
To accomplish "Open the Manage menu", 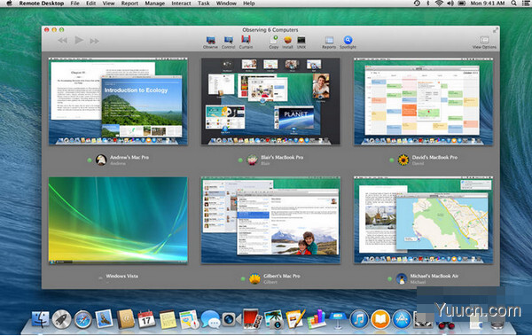I will point(154,4).
